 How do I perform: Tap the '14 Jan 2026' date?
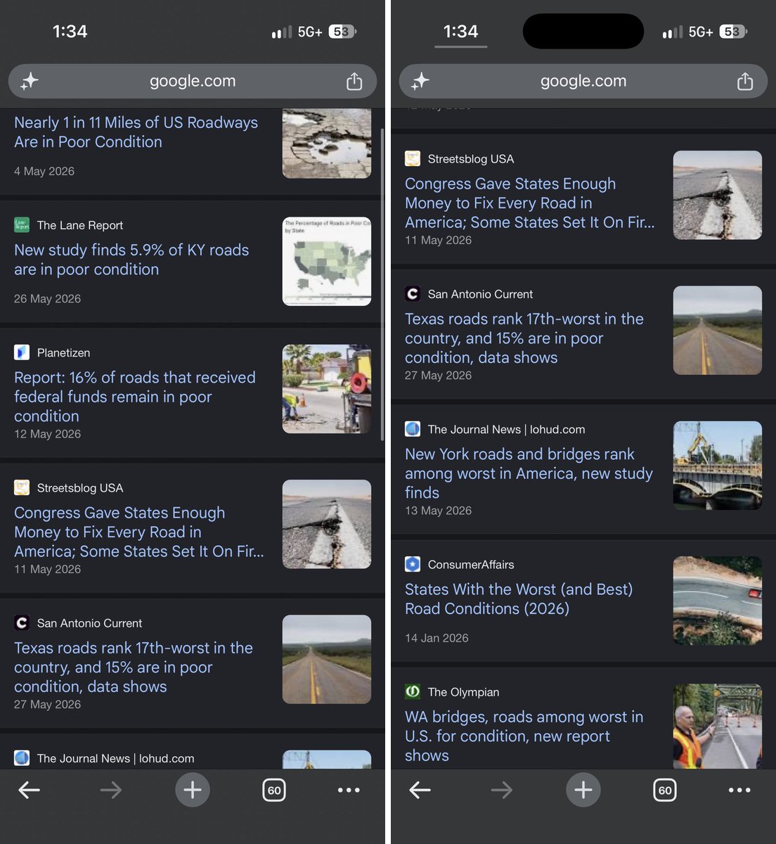(x=436, y=638)
